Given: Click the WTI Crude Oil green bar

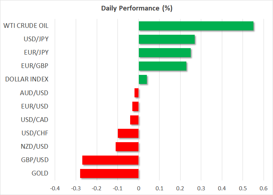Looking at the screenshot, I should (196, 26).
